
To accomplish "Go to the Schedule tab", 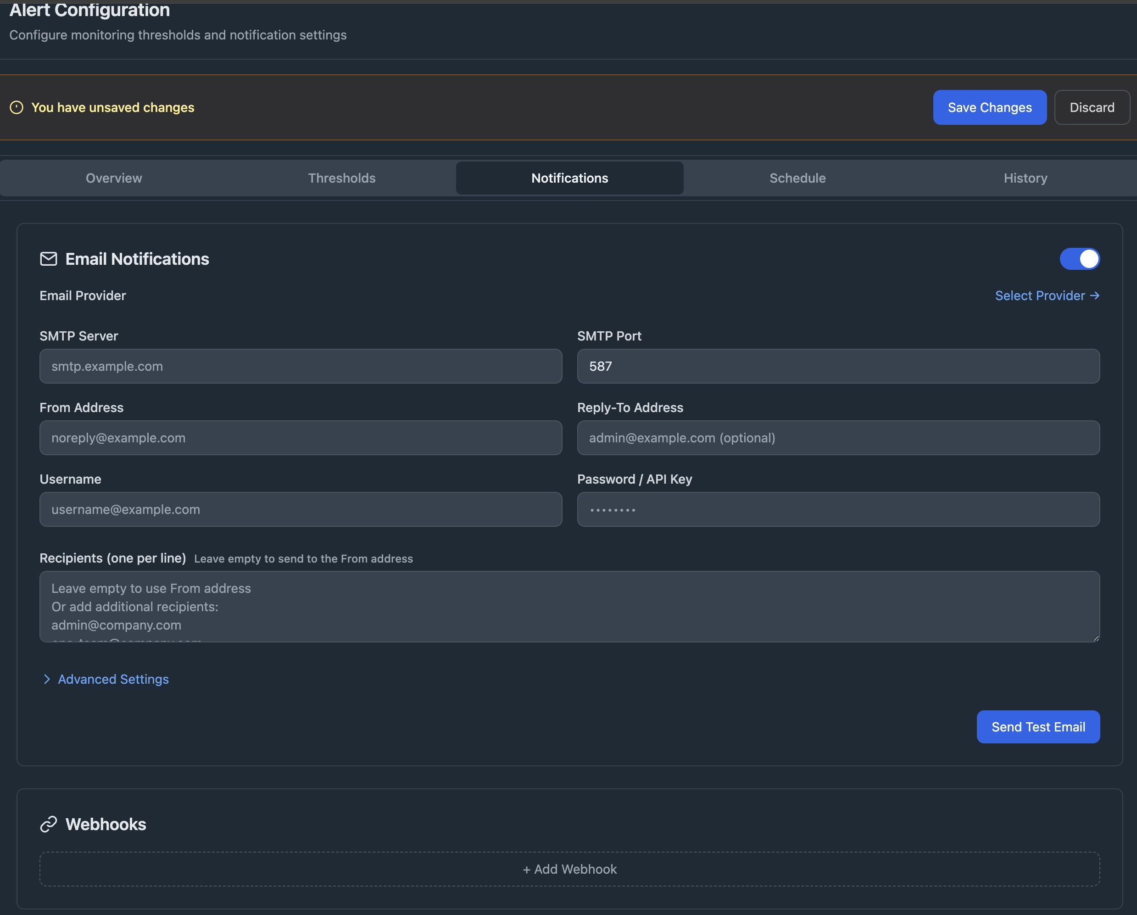I will click(x=797, y=178).
